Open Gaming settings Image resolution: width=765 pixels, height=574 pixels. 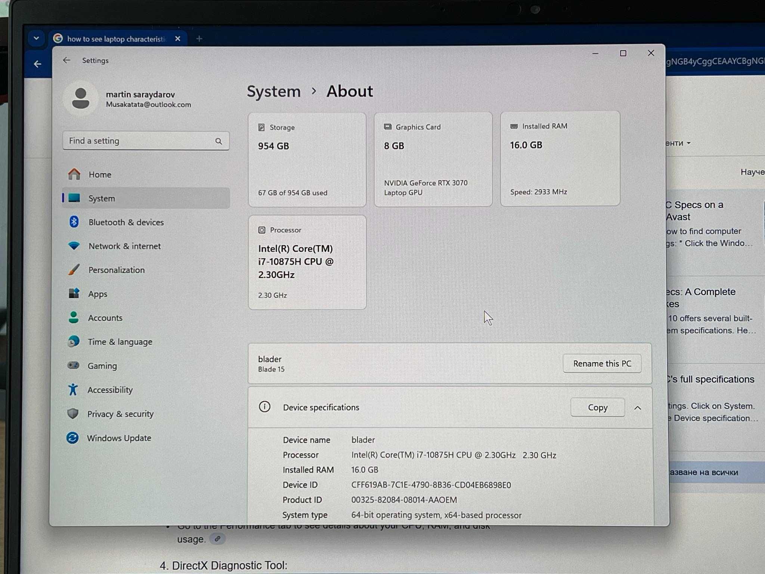click(146, 365)
